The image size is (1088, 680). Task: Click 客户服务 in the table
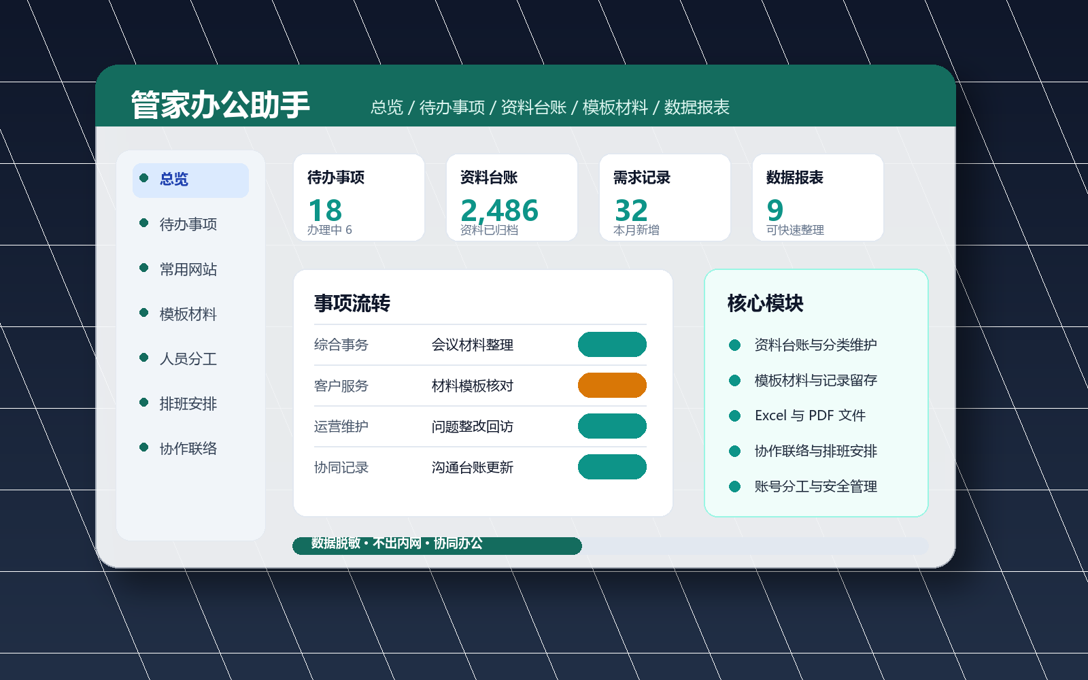(x=341, y=386)
